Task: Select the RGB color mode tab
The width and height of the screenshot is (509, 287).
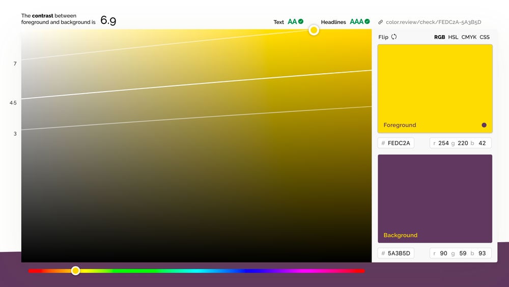Action: point(439,37)
